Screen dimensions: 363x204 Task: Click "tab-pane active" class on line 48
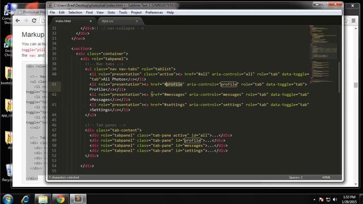170,135
